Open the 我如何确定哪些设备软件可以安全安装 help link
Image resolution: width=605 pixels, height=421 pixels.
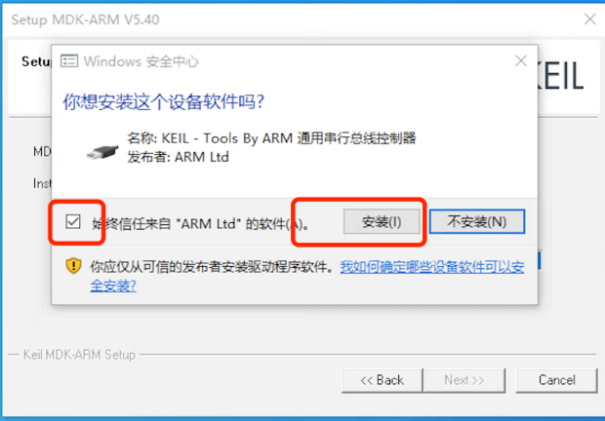[431, 267]
